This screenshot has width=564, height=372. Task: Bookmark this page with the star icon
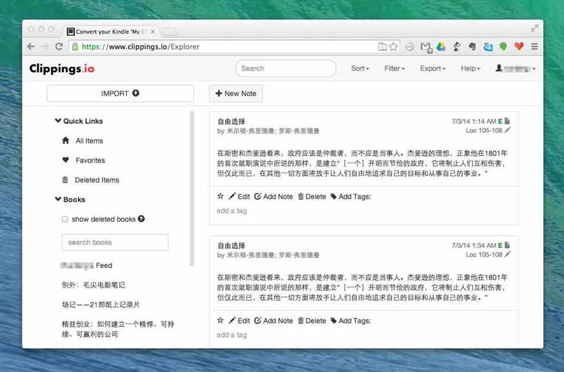pyautogui.click(x=393, y=46)
